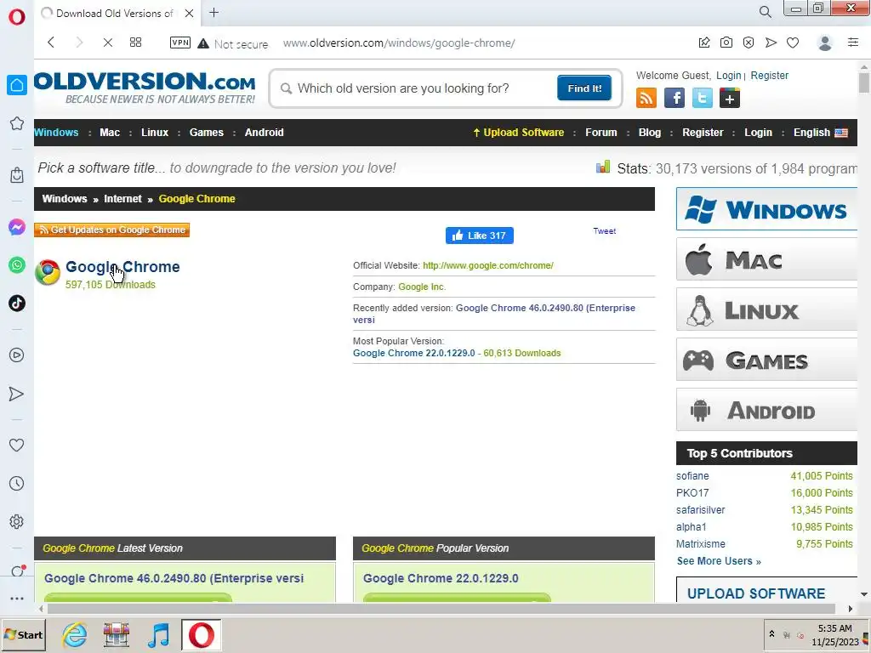Open the google.com/chrome official website link

pyautogui.click(x=487, y=265)
